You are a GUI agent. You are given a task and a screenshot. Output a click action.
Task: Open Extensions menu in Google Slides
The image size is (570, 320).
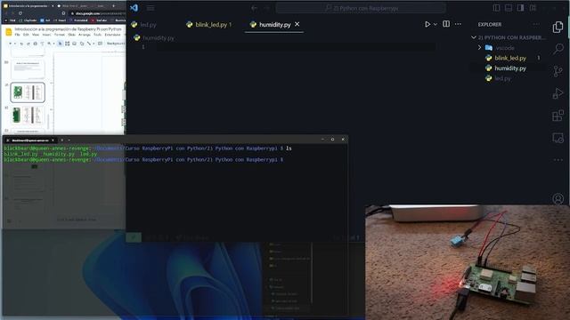113,35
